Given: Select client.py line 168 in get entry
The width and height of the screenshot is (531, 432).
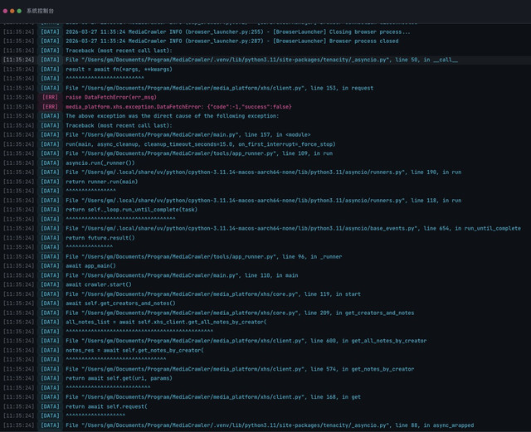Looking at the screenshot, I should [213, 397].
